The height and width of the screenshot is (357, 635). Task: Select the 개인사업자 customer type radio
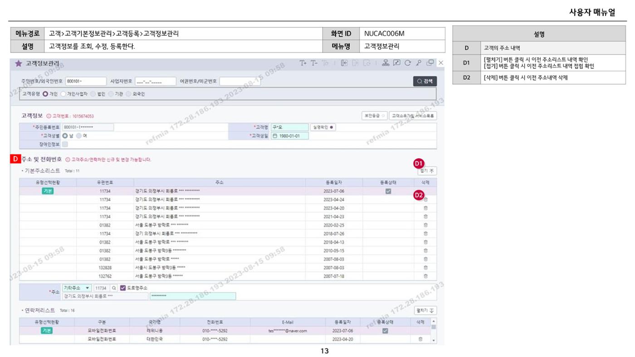[63, 94]
